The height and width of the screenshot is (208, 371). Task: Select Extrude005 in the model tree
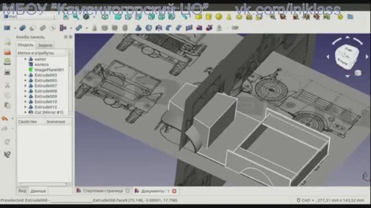click(46, 80)
